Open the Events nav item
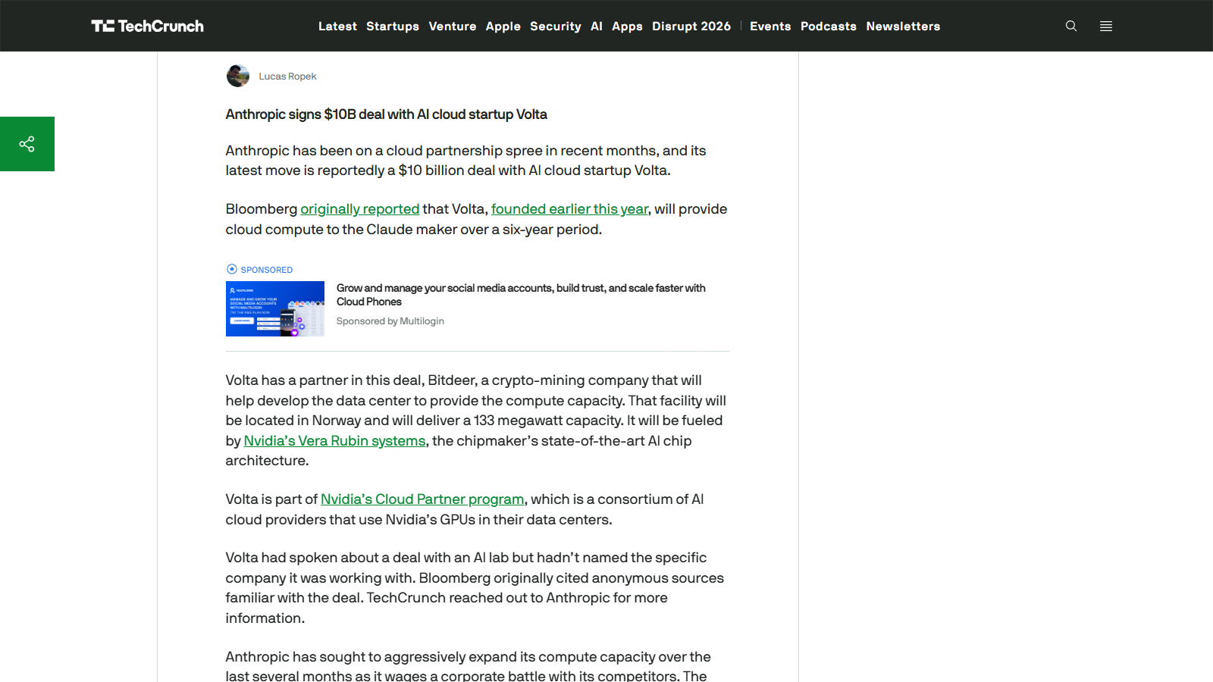The image size is (1213, 682). coord(770,26)
